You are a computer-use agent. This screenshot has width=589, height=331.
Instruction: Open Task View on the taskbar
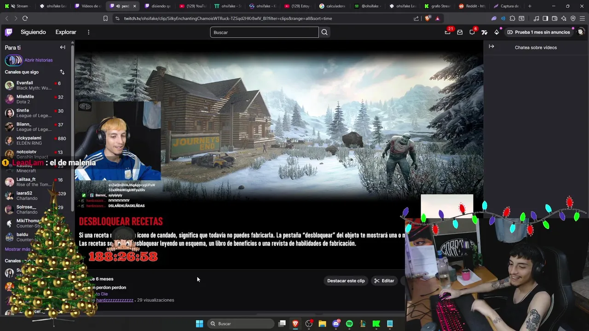coord(282,324)
